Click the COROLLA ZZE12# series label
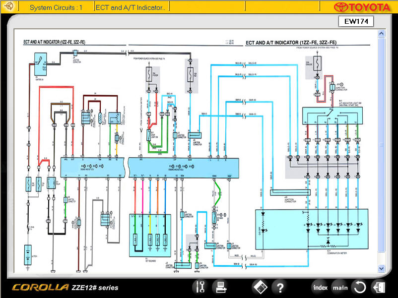The width and height of the screenshot is (398, 298). click(x=65, y=288)
